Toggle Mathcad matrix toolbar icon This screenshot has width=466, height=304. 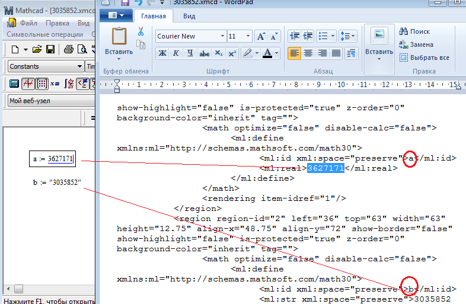pyautogui.click(x=42, y=84)
